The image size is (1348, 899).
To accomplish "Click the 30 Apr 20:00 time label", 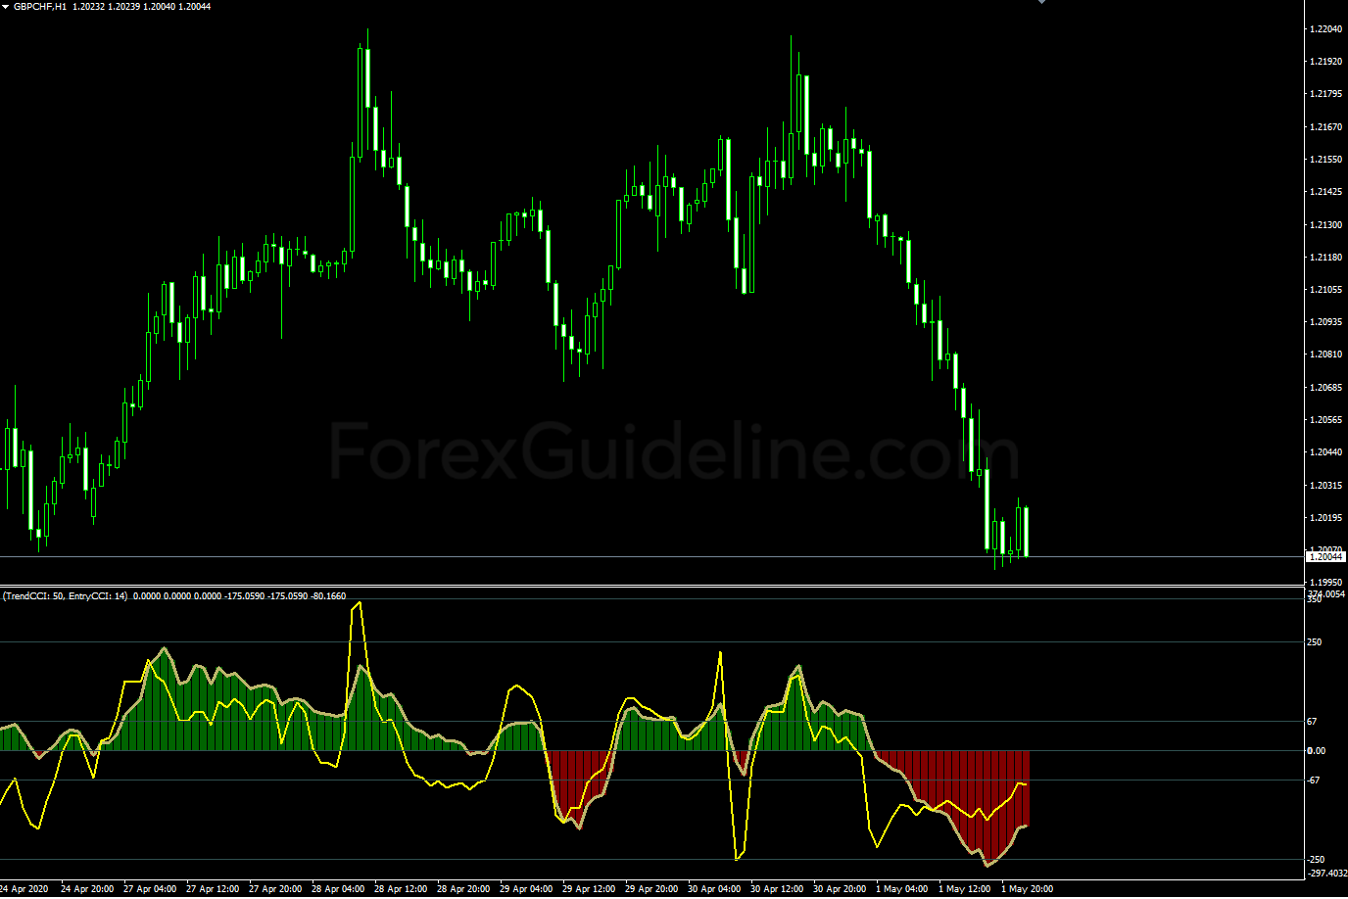I will coord(840,889).
